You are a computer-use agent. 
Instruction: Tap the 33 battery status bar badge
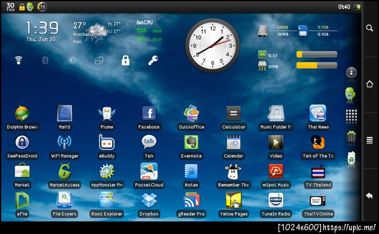(42, 7)
